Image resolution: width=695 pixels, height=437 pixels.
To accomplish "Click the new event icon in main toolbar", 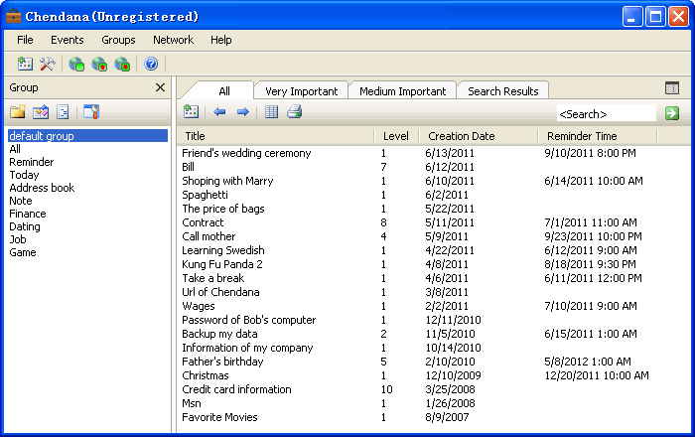I will click(26, 65).
